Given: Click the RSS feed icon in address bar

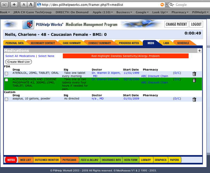Looking at the screenshot, I should point(162,5).
